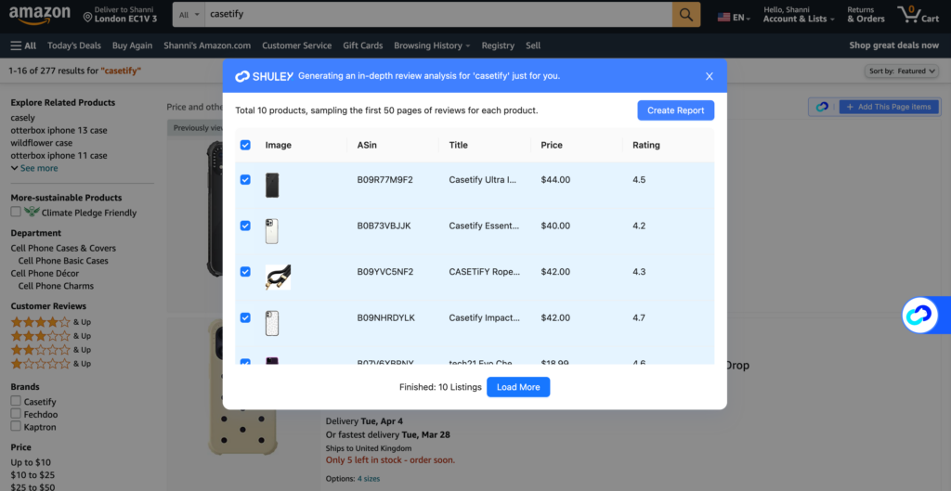Click the Amazon logo
Viewport: 951px width, 491px height.
(x=39, y=15)
